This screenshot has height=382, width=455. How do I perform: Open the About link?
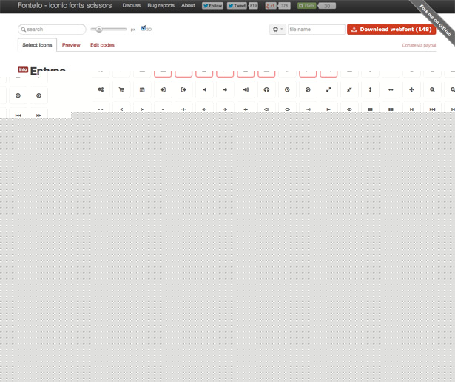click(x=189, y=5)
